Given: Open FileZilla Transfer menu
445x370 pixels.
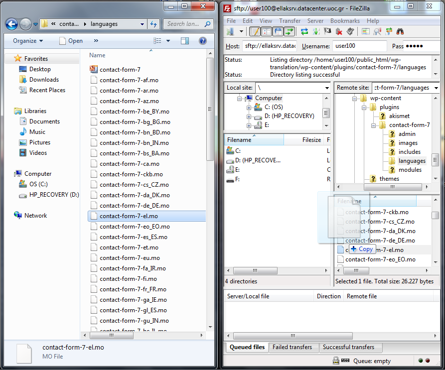Looking at the screenshot, I should click(x=290, y=21).
